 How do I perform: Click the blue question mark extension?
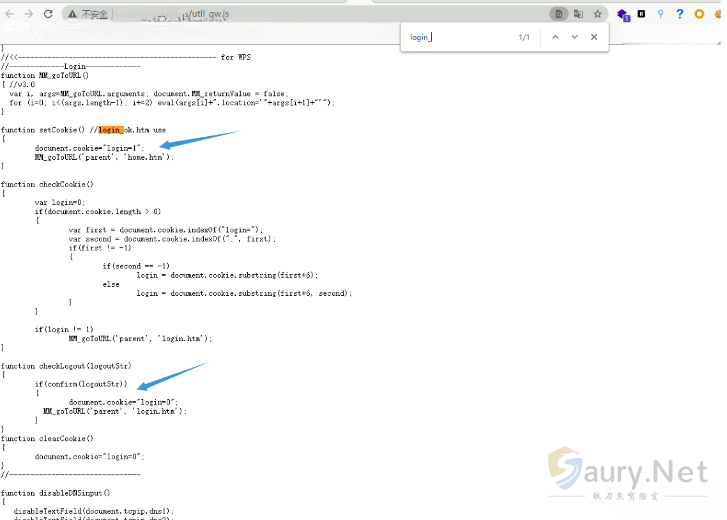680,14
